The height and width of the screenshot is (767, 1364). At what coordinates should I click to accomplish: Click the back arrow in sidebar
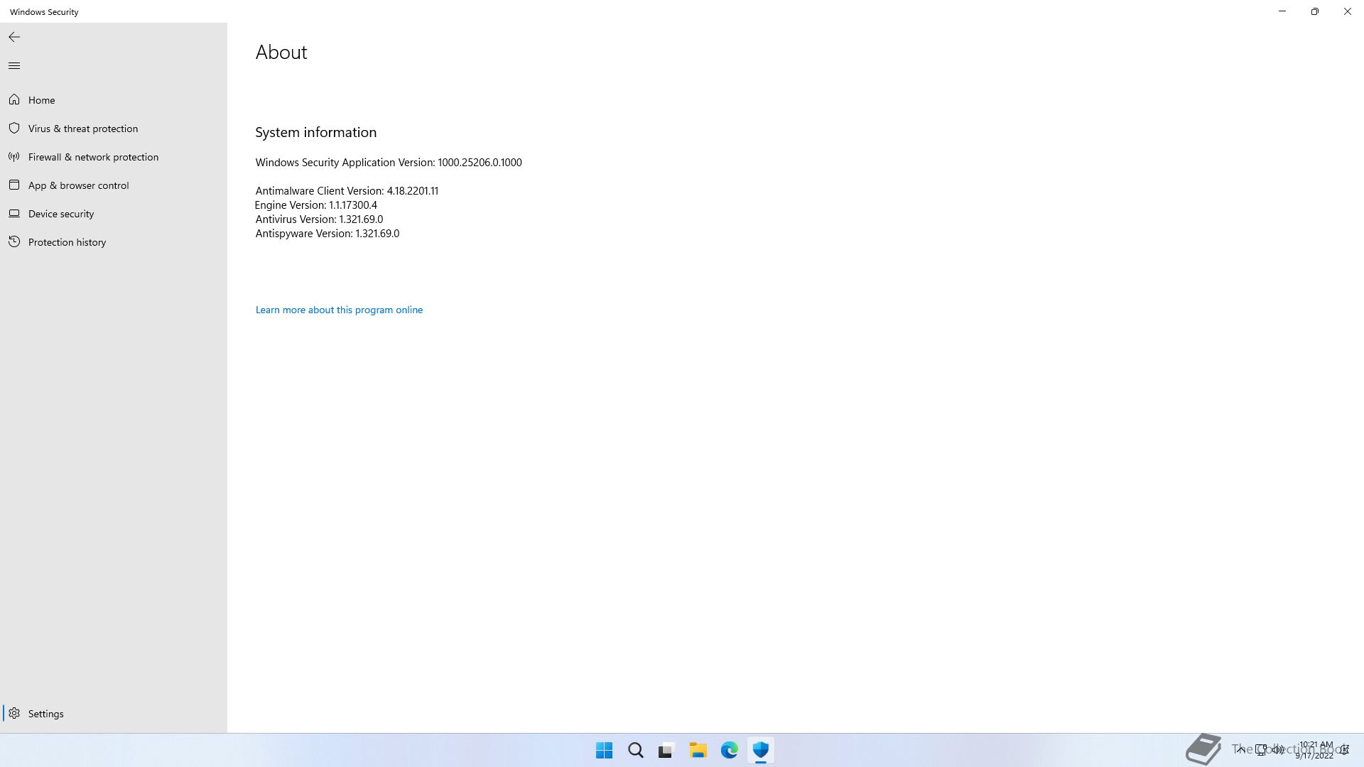14,37
